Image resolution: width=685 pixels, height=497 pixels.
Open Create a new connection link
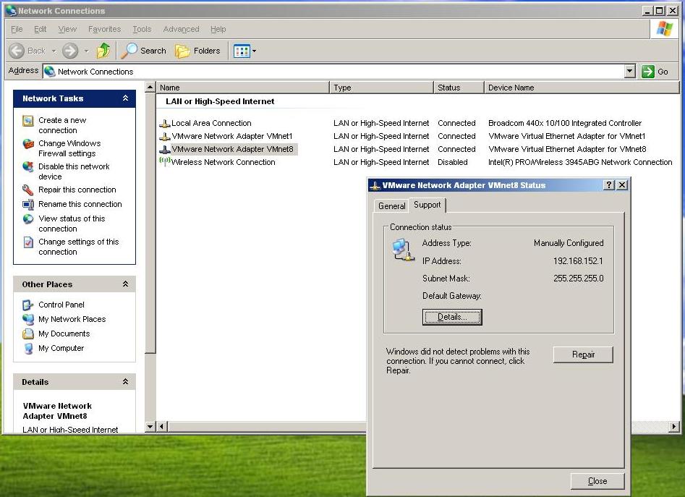[62, 125]
